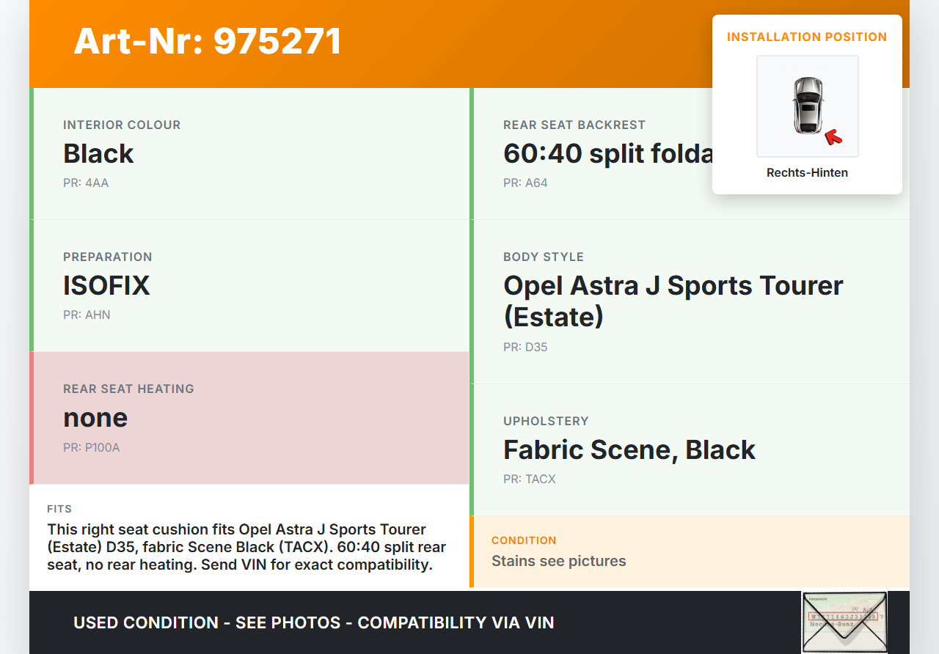Click the VIN envelope icon in the footer
The height and width of the screenshot is (654, 939).
pos(844,622)
